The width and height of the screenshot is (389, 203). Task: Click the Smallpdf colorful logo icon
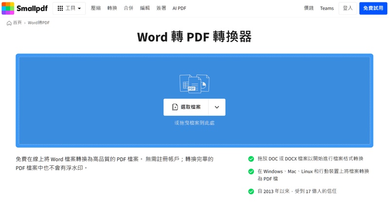(8, 8)
